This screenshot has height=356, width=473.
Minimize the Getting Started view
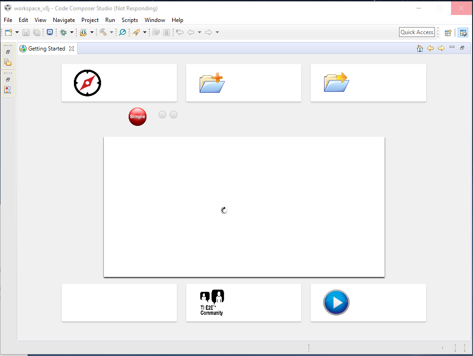point(452,47)
